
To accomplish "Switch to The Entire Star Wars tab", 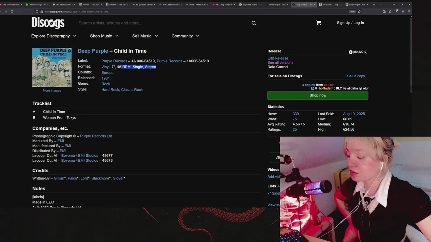I will (x=11, y=5).
